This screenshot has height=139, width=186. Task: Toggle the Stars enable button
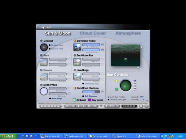click(41, 55)
